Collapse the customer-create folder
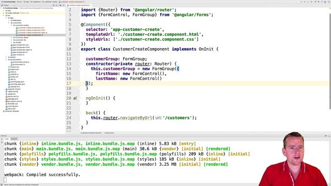Image resolution: width=331 pixels, height=186 pixels. (11, 25)
